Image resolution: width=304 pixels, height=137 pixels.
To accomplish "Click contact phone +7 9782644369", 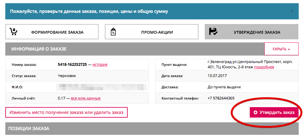I will pyautogui.click(x=221, y=98).
